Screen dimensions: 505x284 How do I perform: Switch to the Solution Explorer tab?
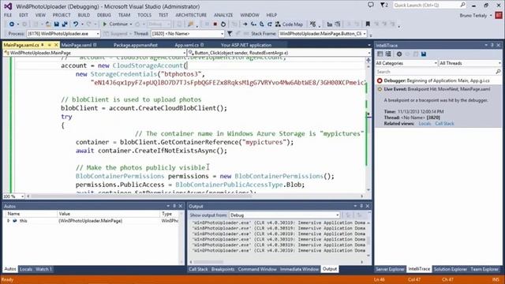450,269
